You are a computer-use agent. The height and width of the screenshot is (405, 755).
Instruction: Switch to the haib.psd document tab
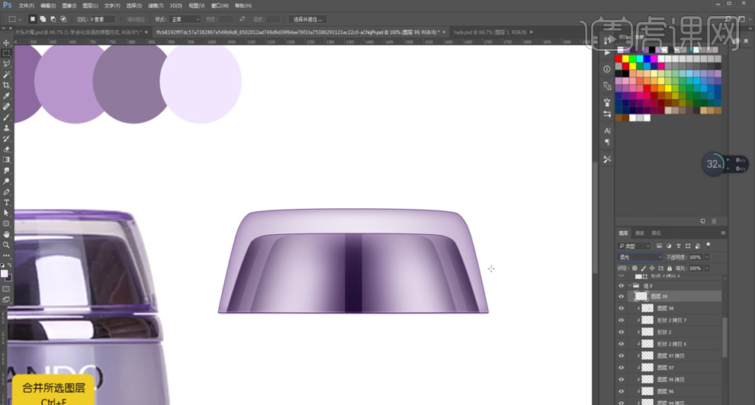[481, 32]
